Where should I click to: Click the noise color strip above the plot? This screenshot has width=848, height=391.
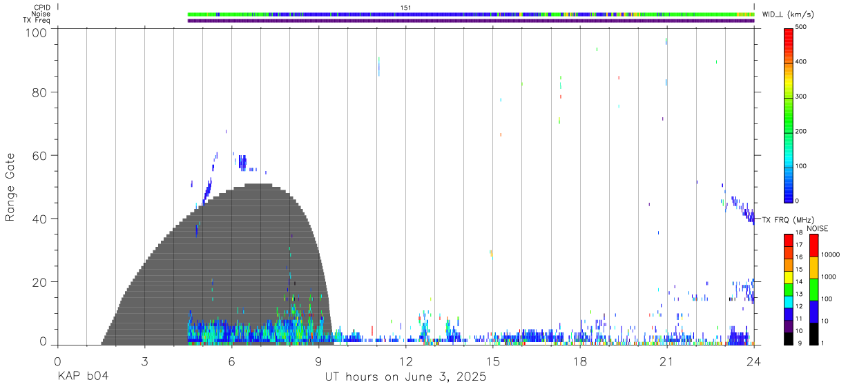click(471, 14)
